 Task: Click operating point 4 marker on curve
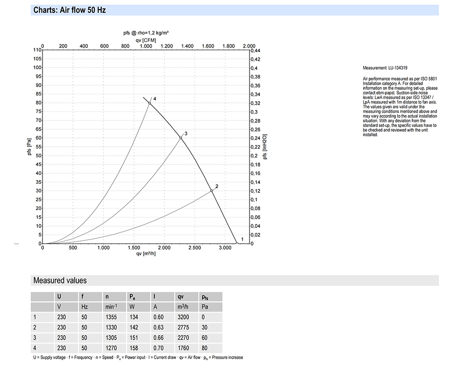(x=150, y=103)
